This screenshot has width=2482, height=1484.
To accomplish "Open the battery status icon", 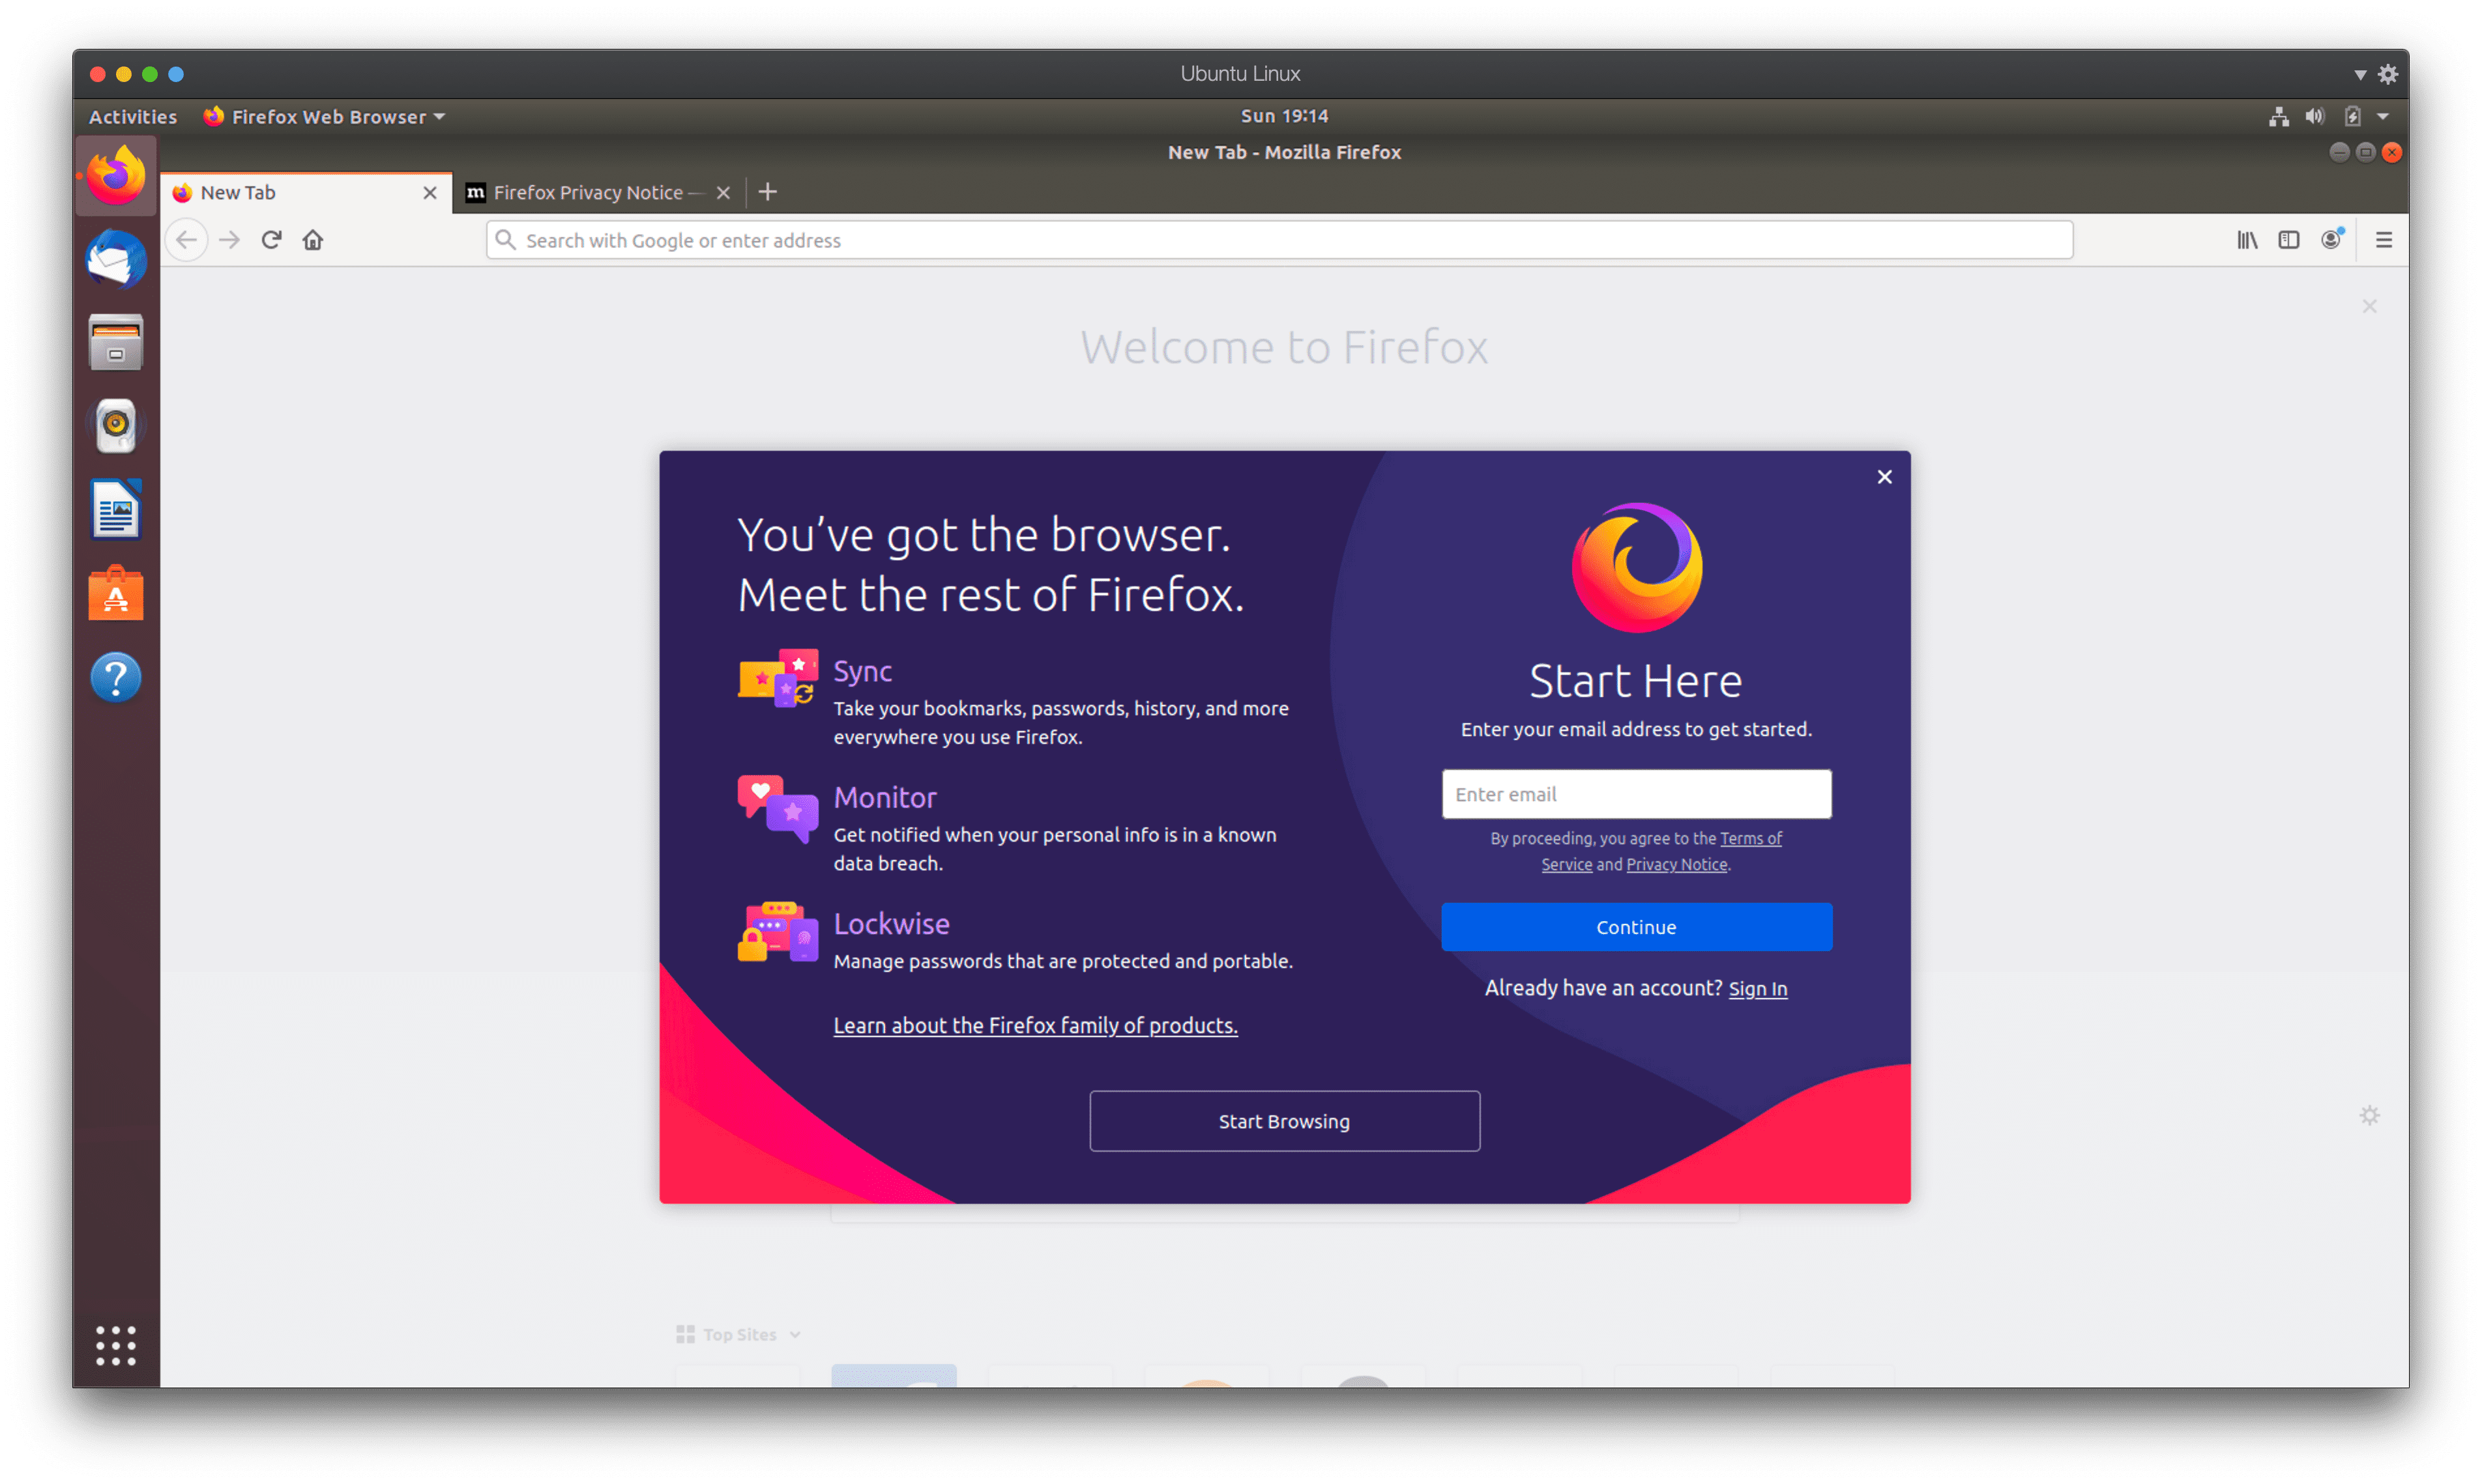I will point(2352,117).
